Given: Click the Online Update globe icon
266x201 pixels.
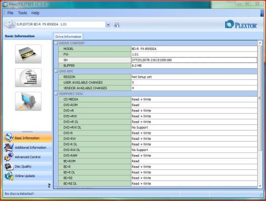Looking at the screenshot, I should [x=9, y=176].
